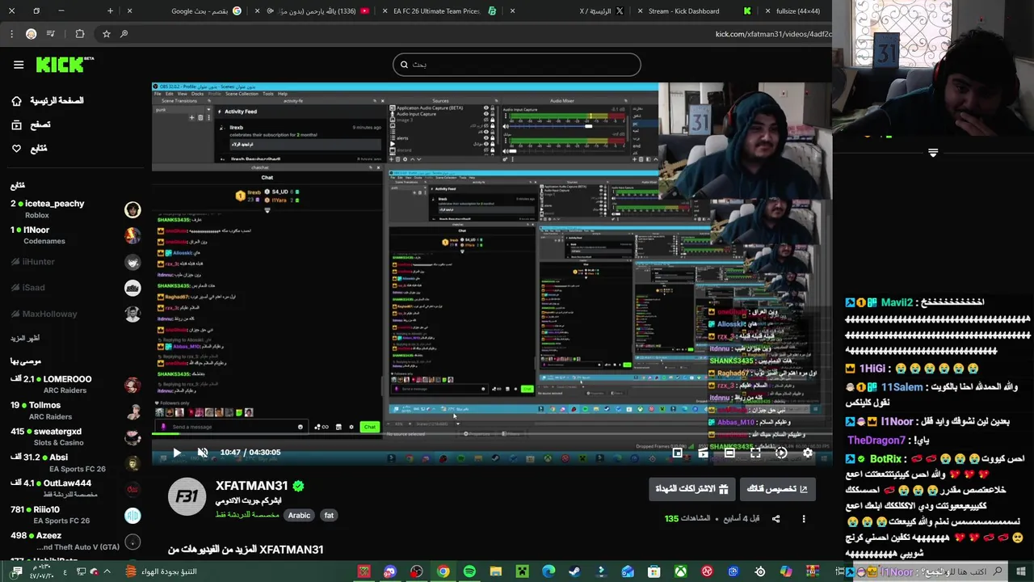Select the Arabic tag
This screenshot has width=1034, height=582.
tap(299, 516)
